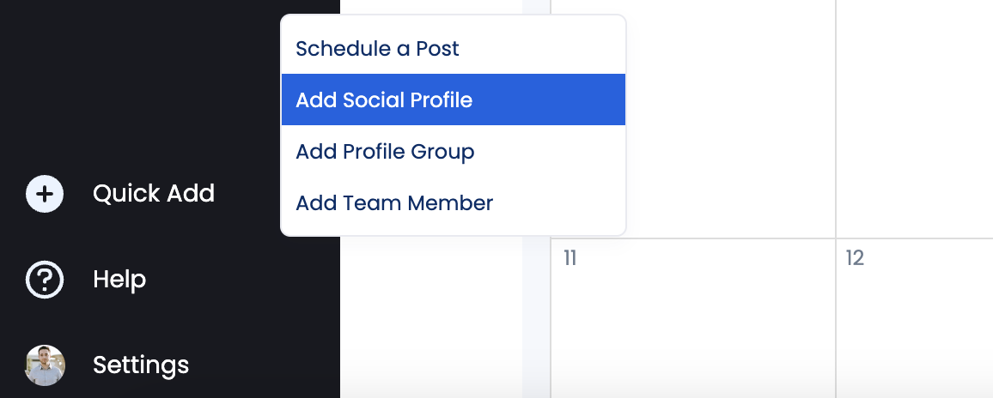Click the calendar cell above day 12
This screenshot has width=993, height=398.
pyautogui.click(x=914, y=120)
